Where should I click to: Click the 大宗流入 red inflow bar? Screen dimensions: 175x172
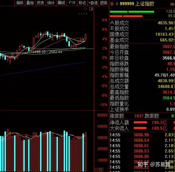coord(140,128)
